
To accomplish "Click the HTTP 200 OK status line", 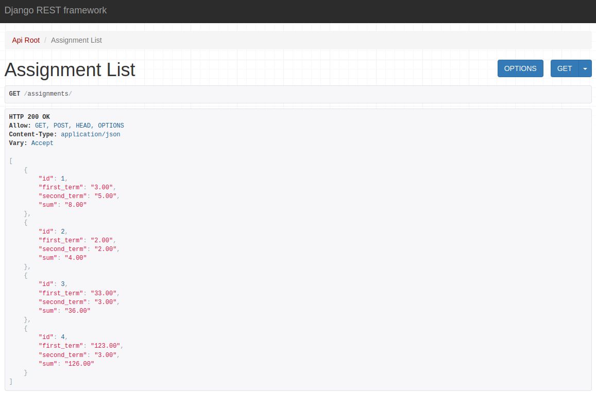I will tap(30, 117).
